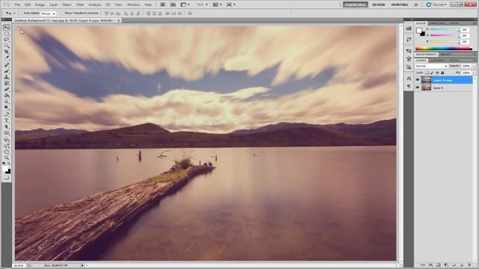This screenshot has height=269, width=479.
Task: Select the Hand tool
Action: point(7,152)
